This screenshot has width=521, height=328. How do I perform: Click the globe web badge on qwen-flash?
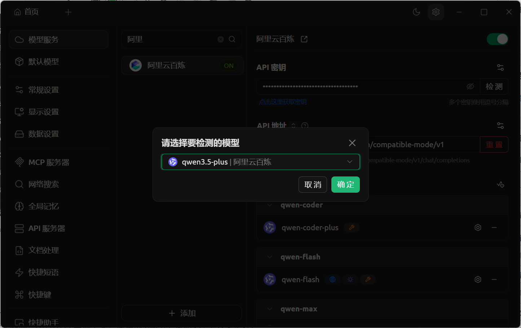point(332,279)
